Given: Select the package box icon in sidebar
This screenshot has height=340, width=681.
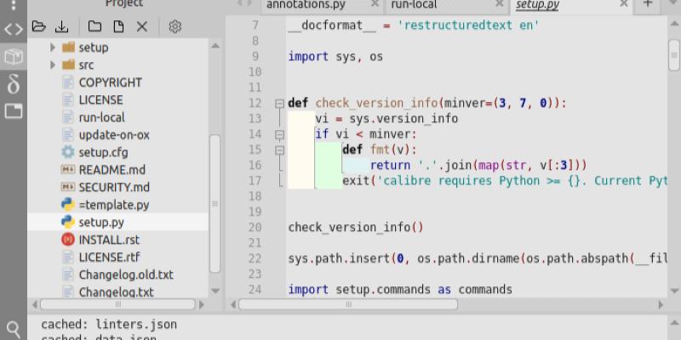Looking at the screenshot, I should pyautogui.click(x=13, y=56).
